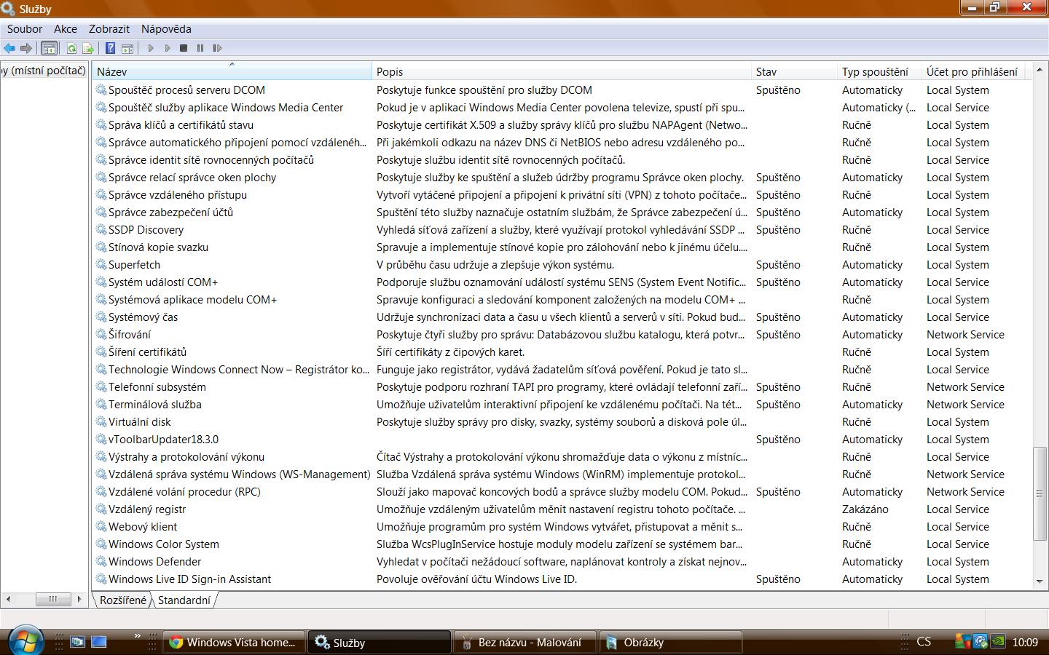This screenshot has width=1049, height=655.
Task: Select the Superfetch service in the list
Action: click(x=134, y=265)
